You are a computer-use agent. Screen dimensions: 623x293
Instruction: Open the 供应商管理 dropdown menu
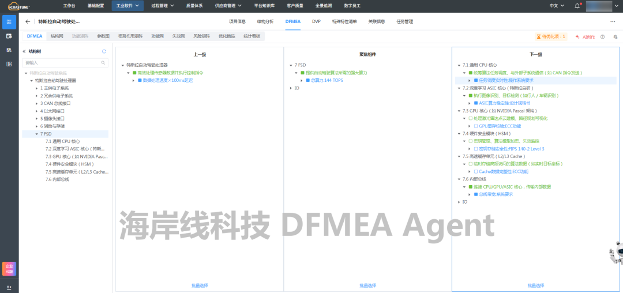click(228, 6)
